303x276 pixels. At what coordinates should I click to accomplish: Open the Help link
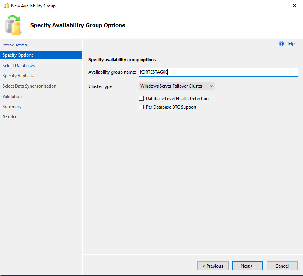click(x=290, y=43)
